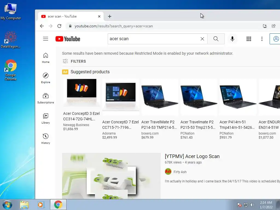Start voice search with the microphone
280x210 pixels.
point(232,39)
